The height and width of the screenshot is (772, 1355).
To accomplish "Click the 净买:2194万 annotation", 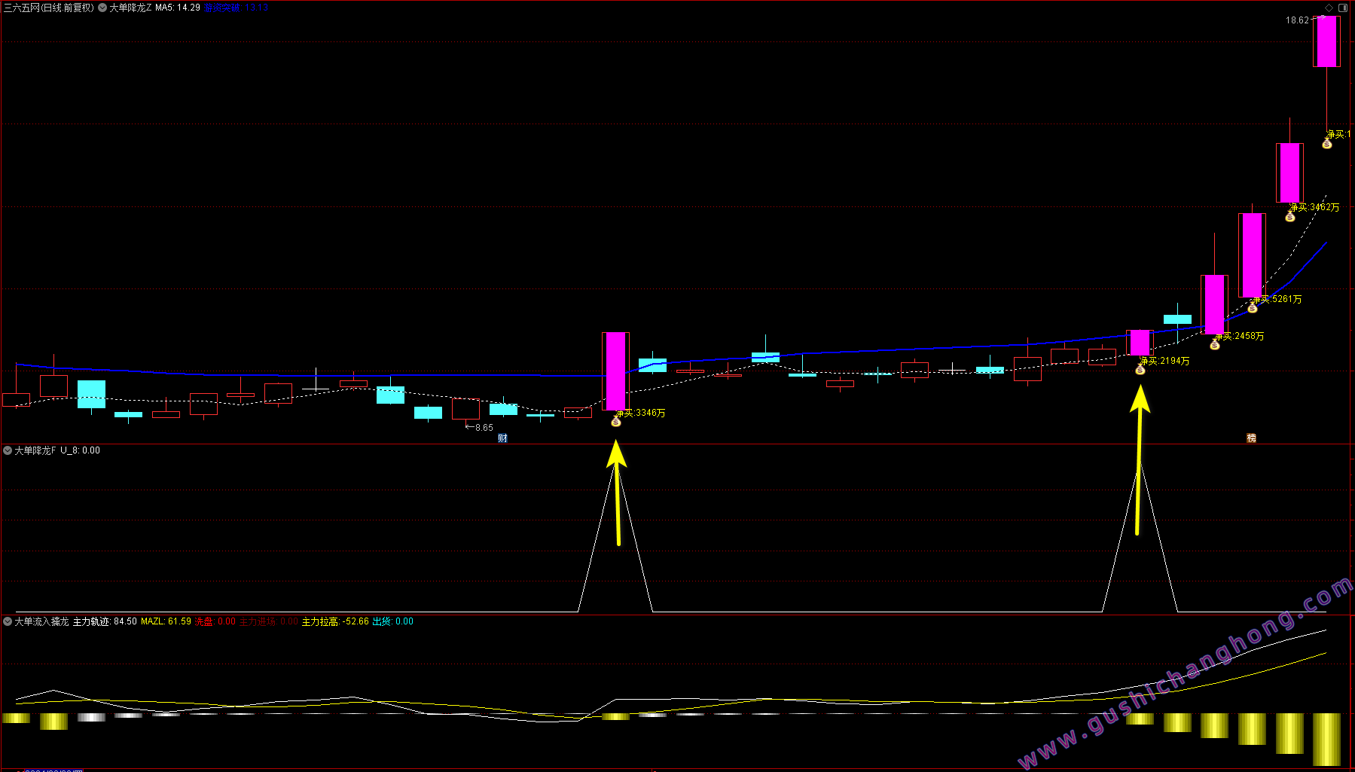I will click(x=1165, y=361).
